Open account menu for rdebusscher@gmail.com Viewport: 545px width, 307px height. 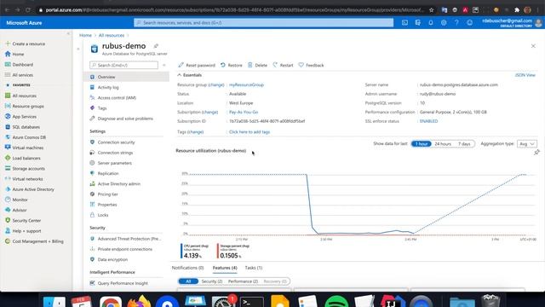tap(511, 23)
